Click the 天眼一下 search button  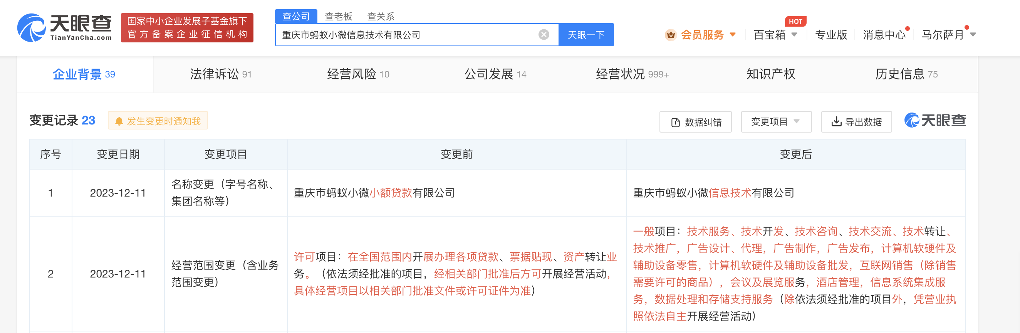click(x=586, y=35)
